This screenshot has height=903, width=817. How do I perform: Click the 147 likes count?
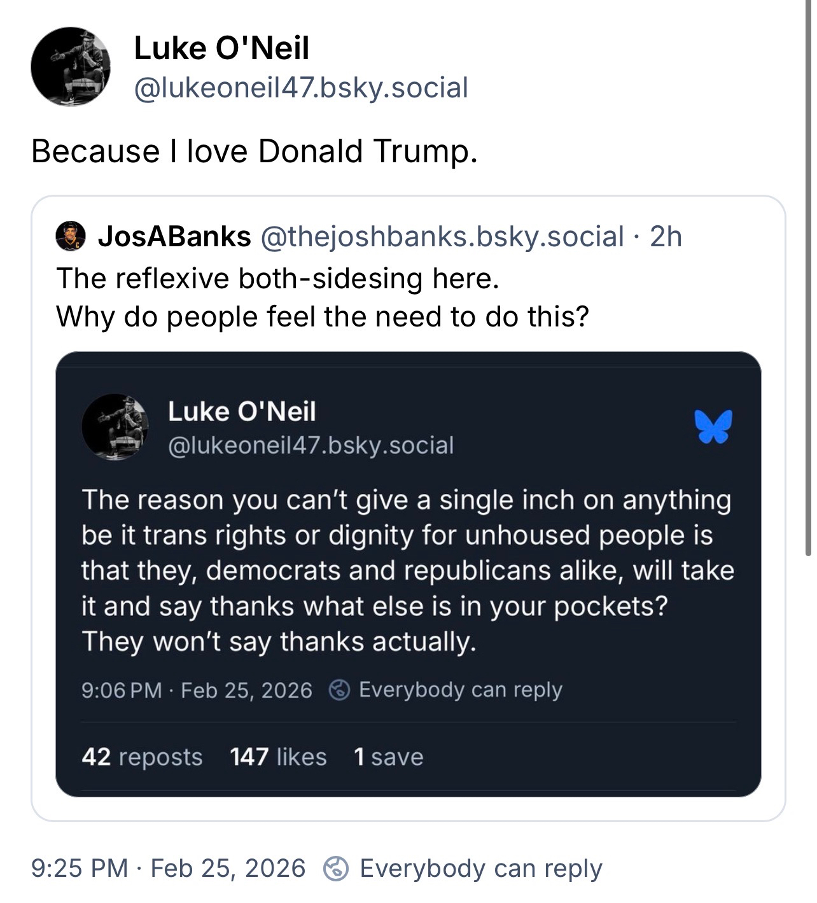(278, 757)
